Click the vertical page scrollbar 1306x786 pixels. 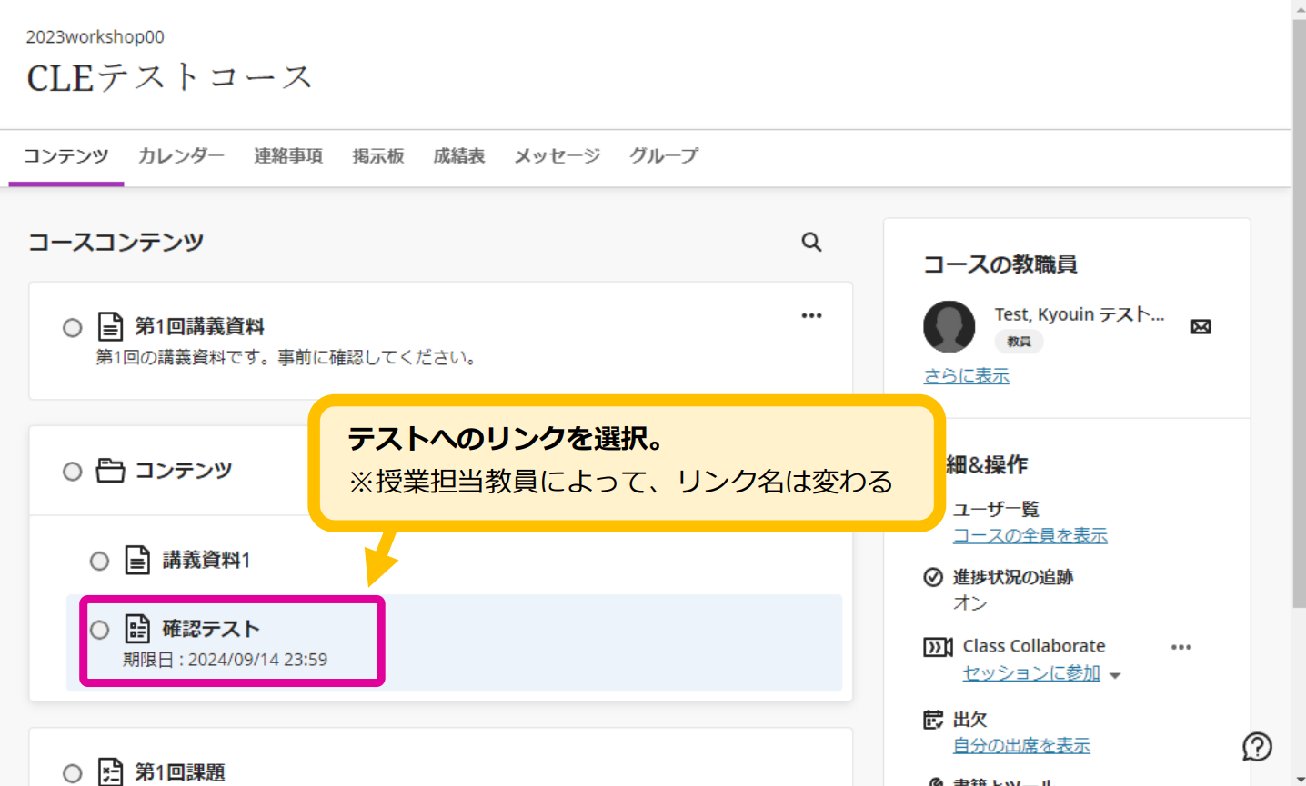click(x=1299, y=309)
